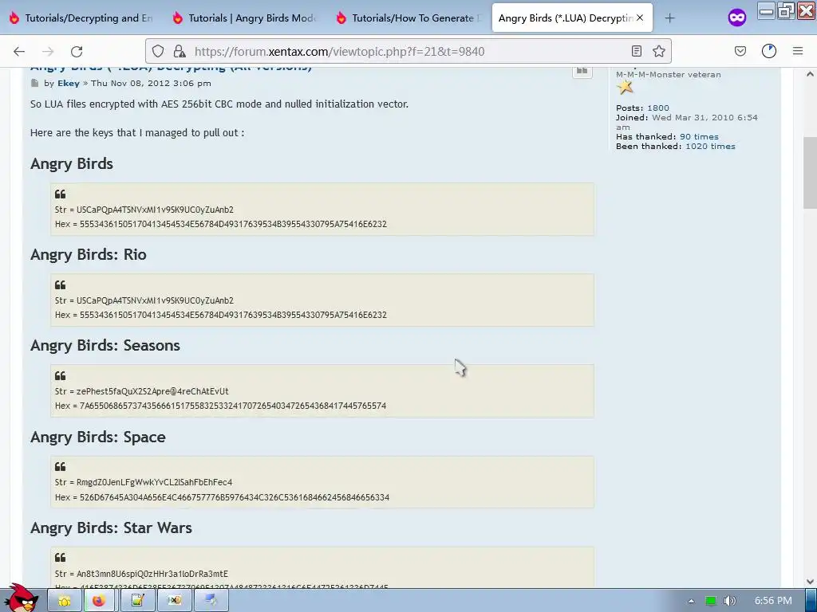Click the Space Hex key line

pyautogui.click(x=222, y=497)
